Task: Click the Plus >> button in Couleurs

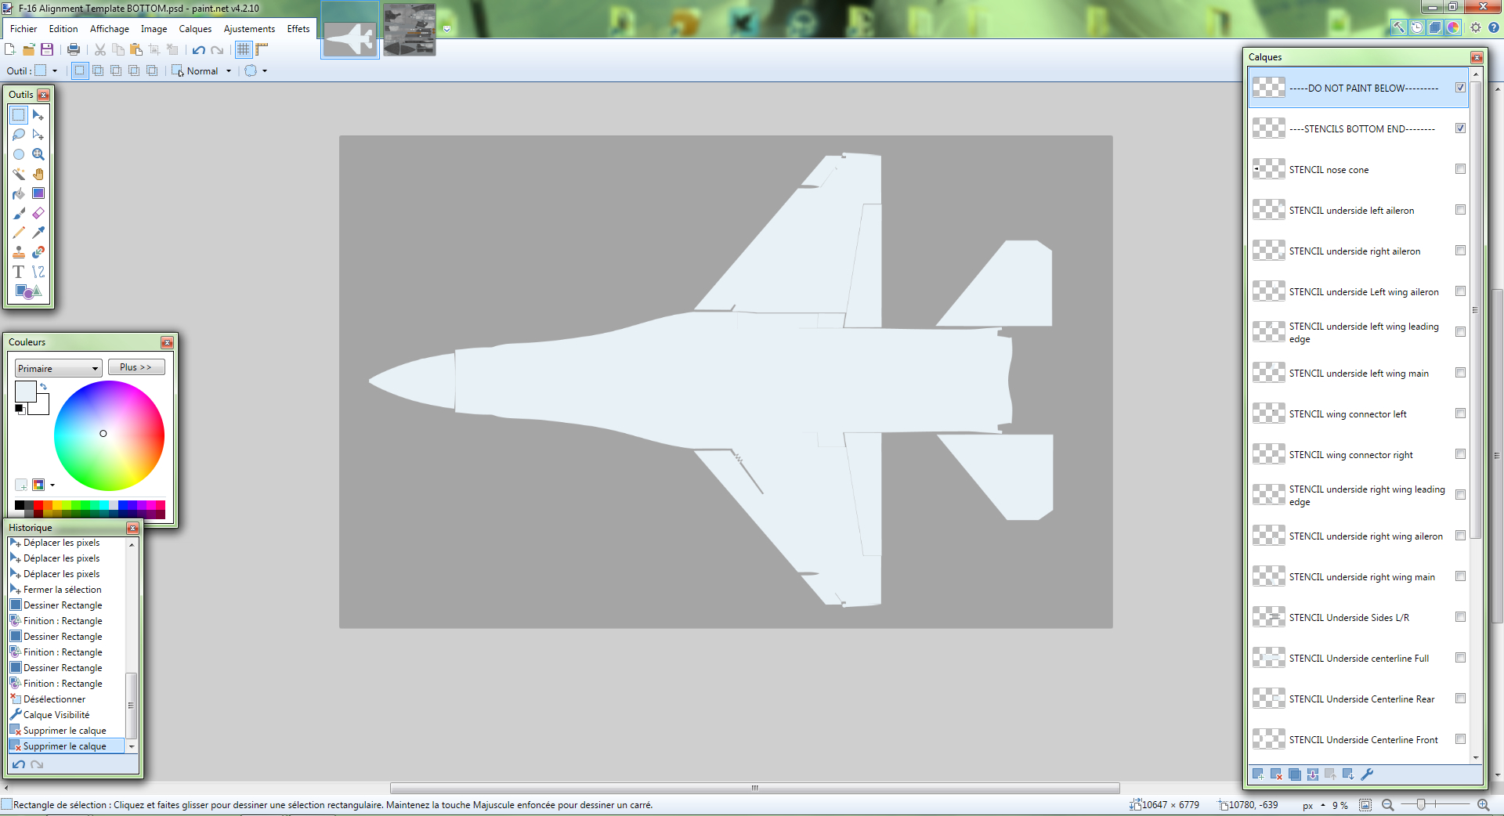Action: 136,367
